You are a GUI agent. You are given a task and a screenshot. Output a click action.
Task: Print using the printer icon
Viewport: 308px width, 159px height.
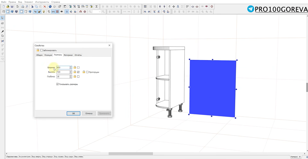[22, 6]
